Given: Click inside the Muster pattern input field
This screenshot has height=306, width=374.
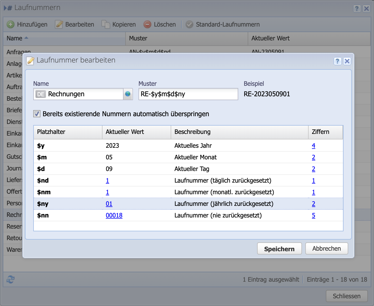Looking at the screenshot, I should point(188,94).
